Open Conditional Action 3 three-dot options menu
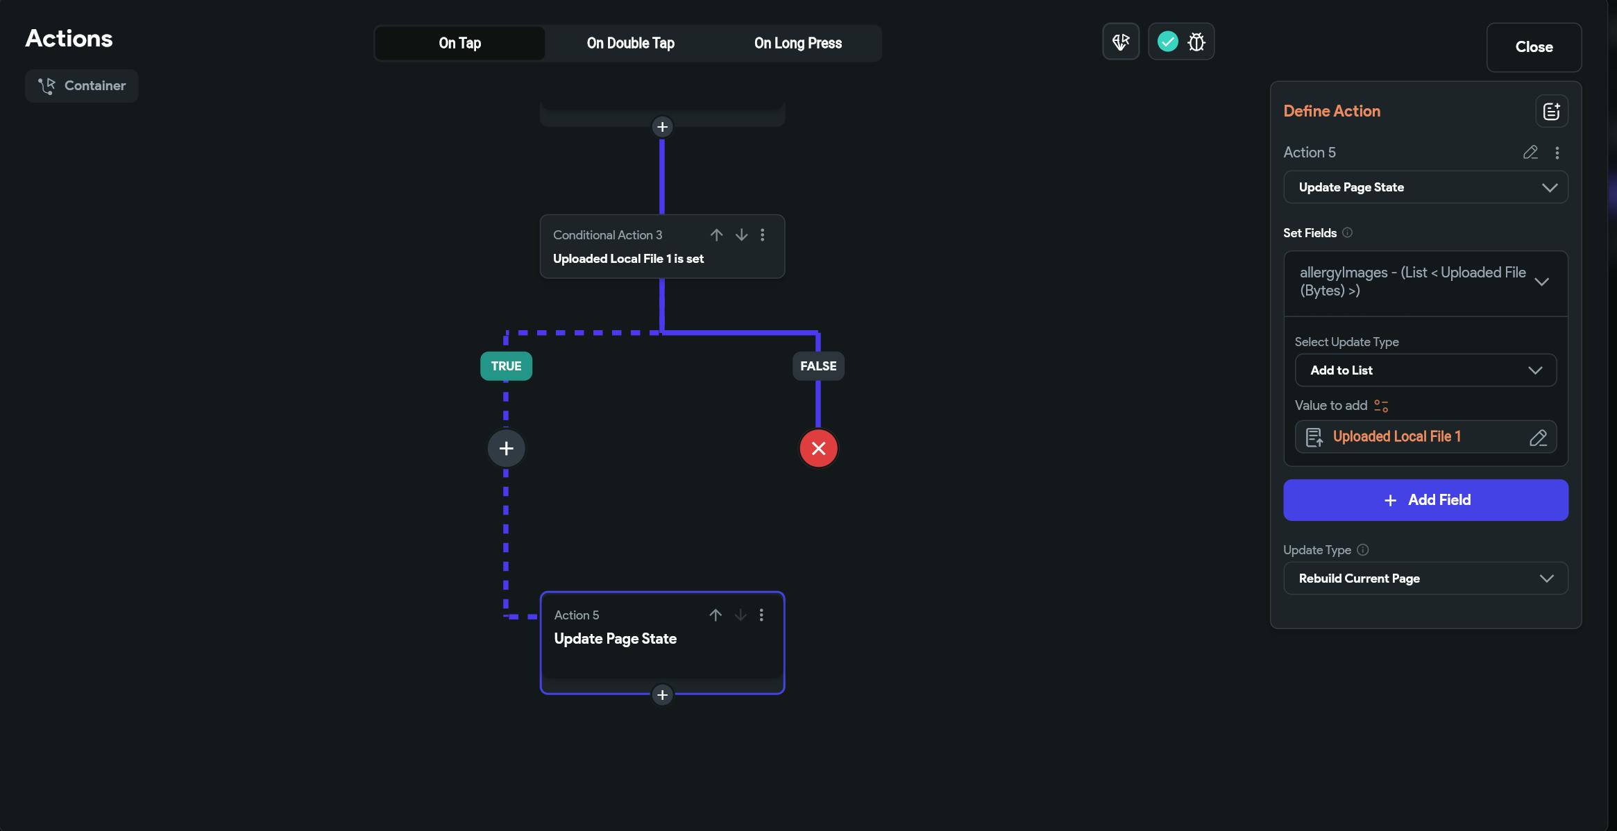Image resolution: width=1617 pixels, height=831 pixels. 763,235
